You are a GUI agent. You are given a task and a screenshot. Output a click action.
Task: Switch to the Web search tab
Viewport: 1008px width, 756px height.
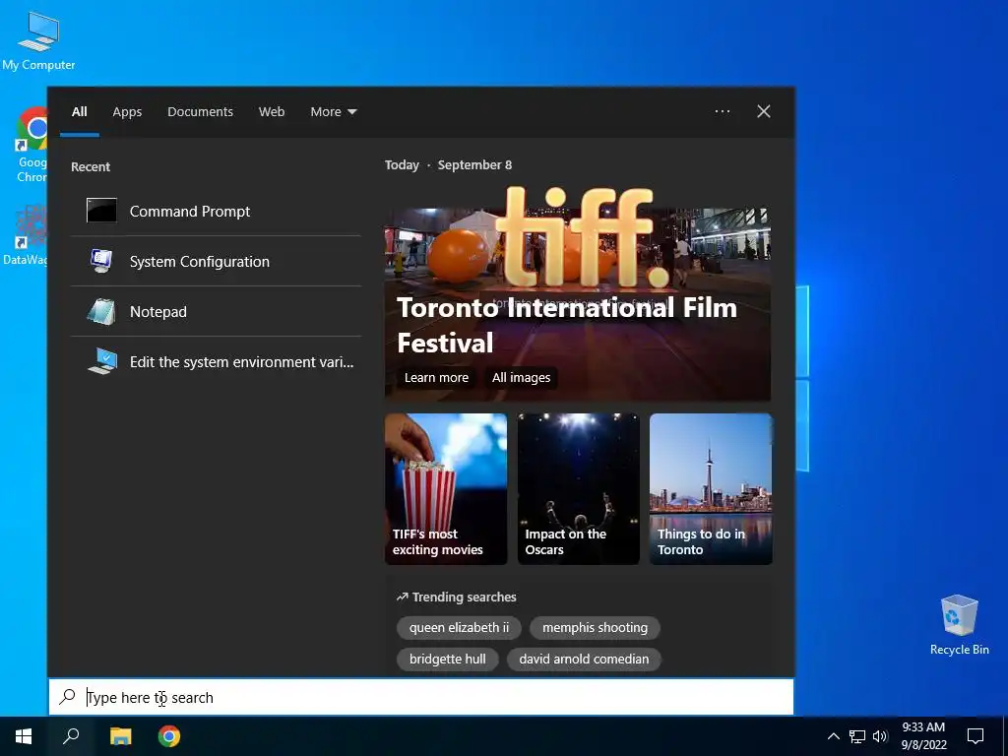(x=272, y=111)
